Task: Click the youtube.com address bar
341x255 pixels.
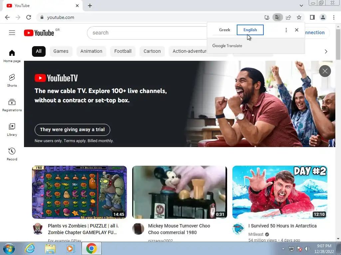Action: [150, 17]
